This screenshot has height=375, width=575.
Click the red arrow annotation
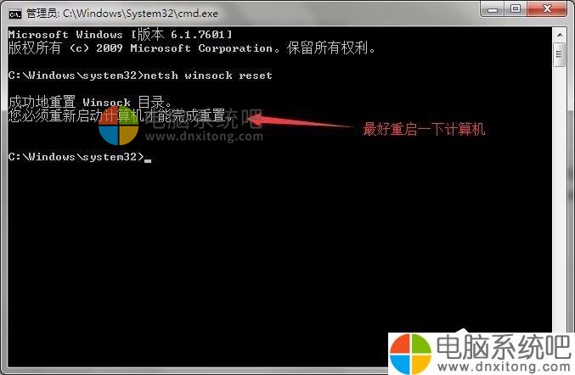(x=300, y=120)
